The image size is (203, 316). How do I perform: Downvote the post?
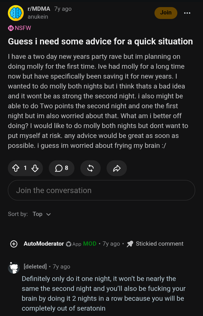[35, 168]
